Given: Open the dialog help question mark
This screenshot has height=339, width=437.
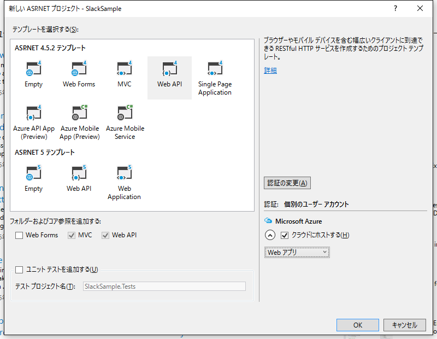Looking at the screenshot, I should coord(395,8).
